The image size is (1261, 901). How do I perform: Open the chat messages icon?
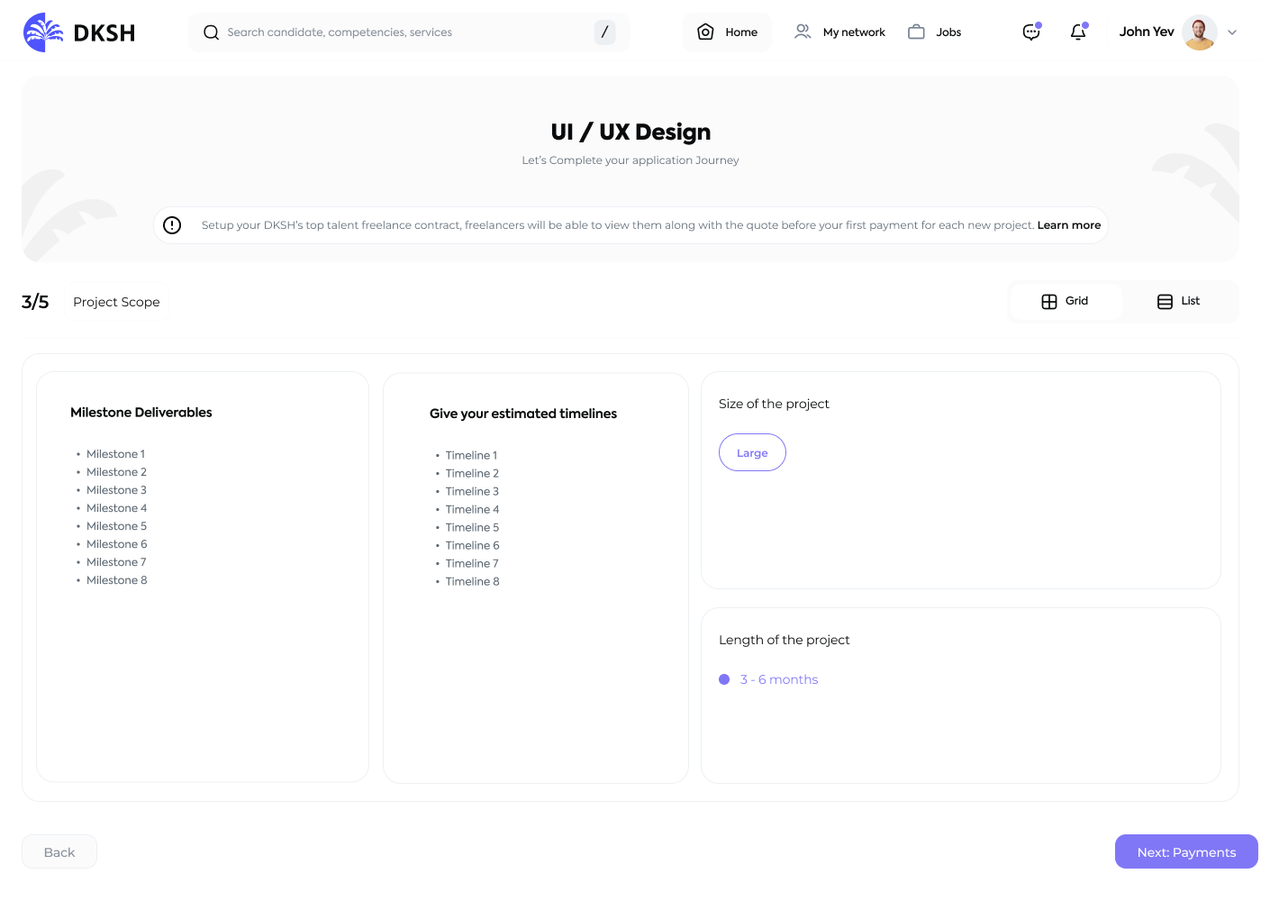point(1031,32)
